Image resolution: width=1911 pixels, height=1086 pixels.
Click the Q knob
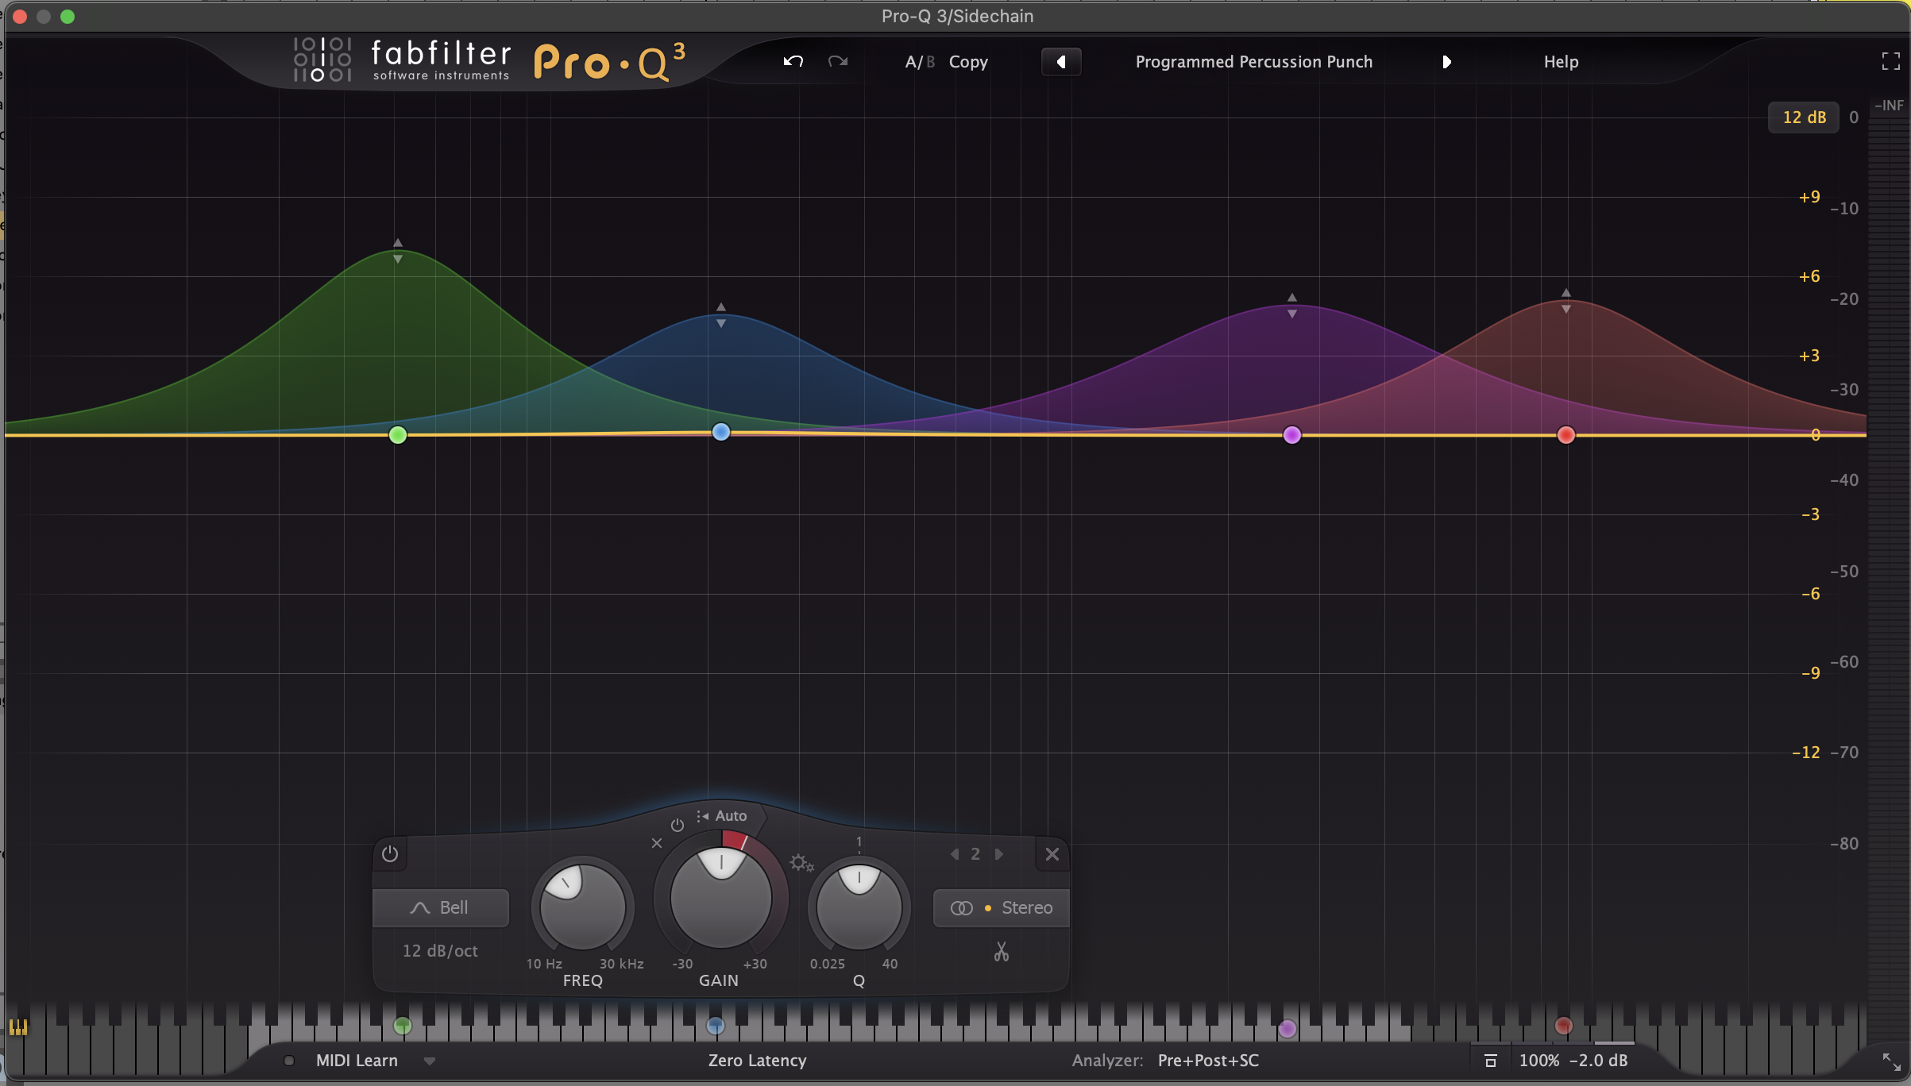[x=859, y=906]
